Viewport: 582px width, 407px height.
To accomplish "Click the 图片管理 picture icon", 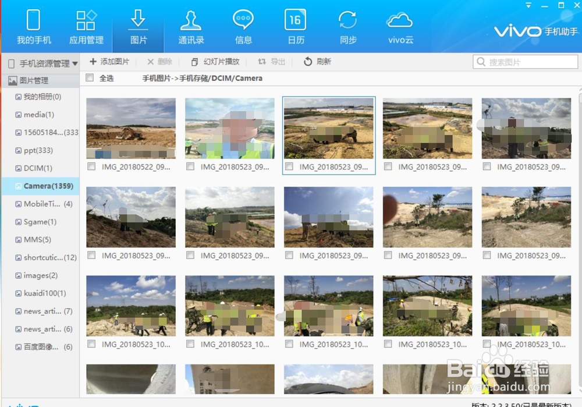I will coord(13,80).
